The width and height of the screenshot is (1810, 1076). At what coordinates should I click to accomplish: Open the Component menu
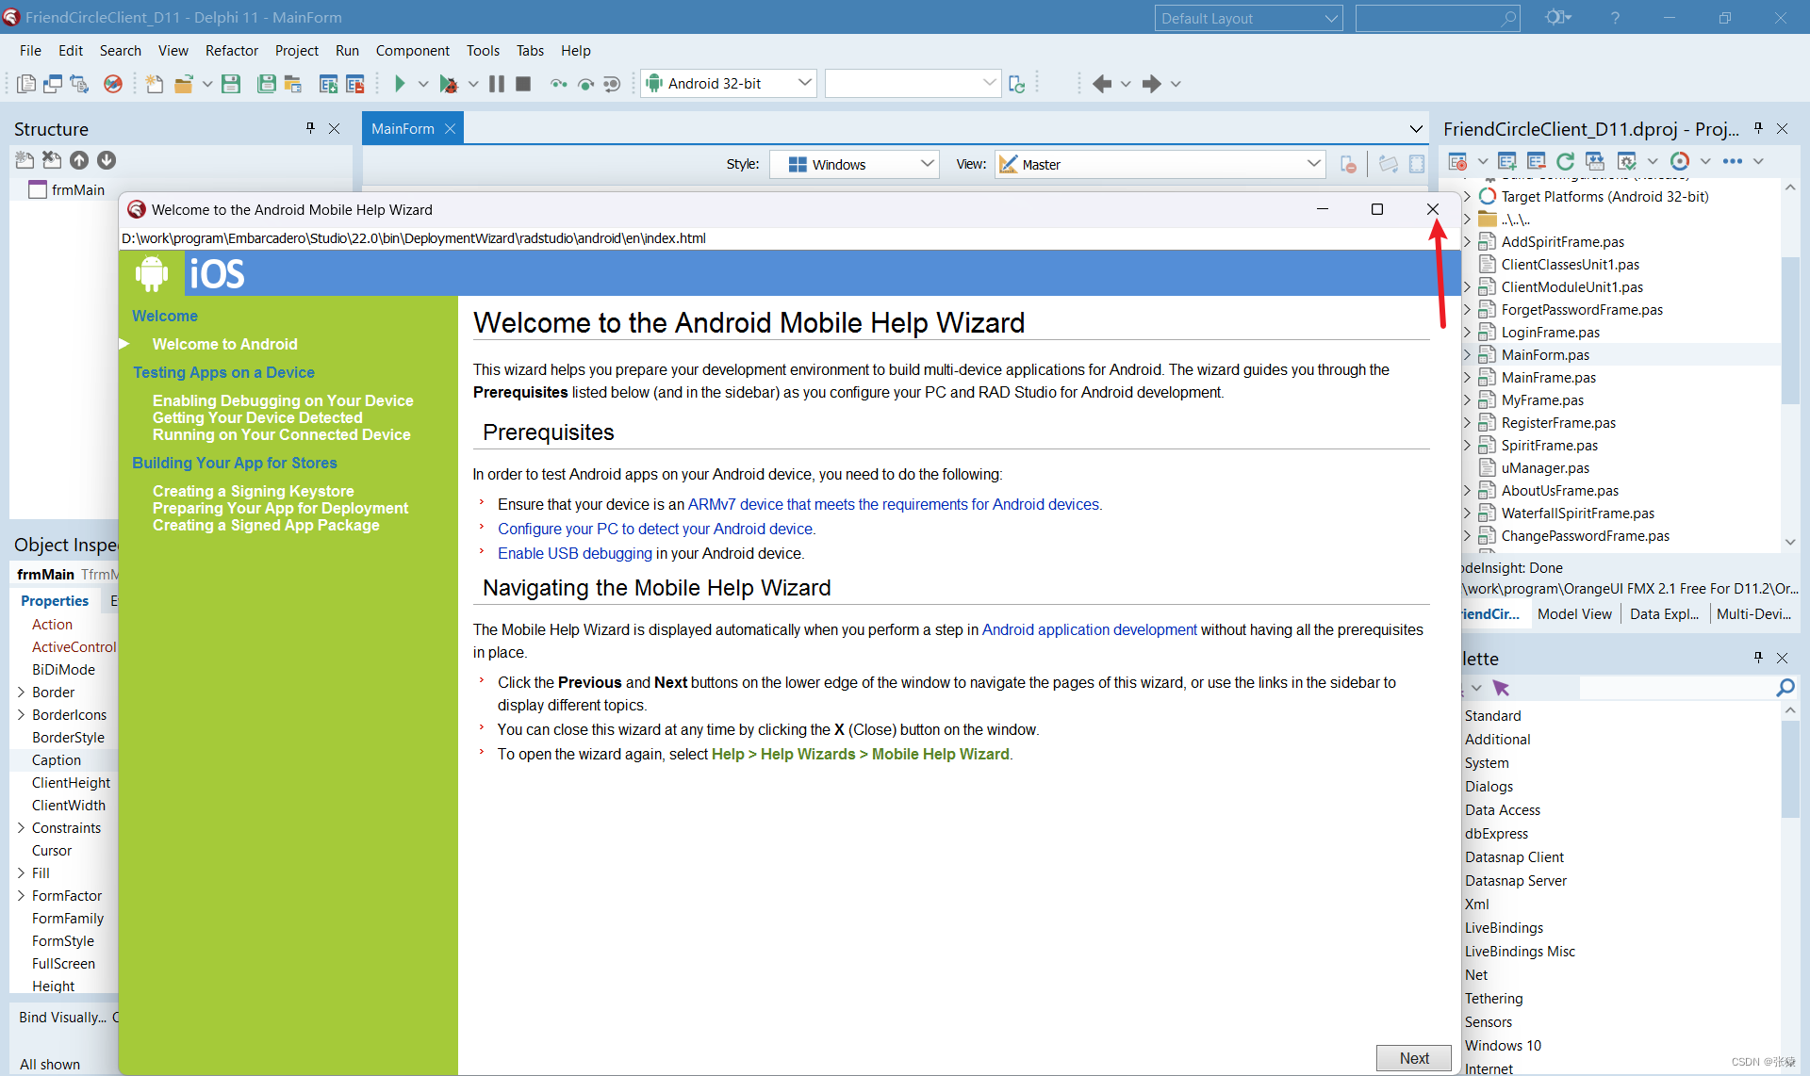412,51
